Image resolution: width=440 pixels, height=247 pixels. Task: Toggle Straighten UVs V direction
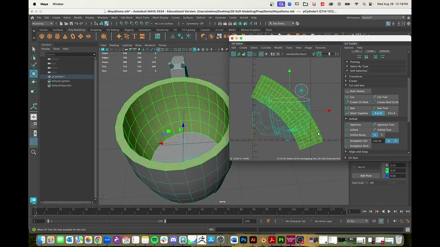tap(395, 141)
